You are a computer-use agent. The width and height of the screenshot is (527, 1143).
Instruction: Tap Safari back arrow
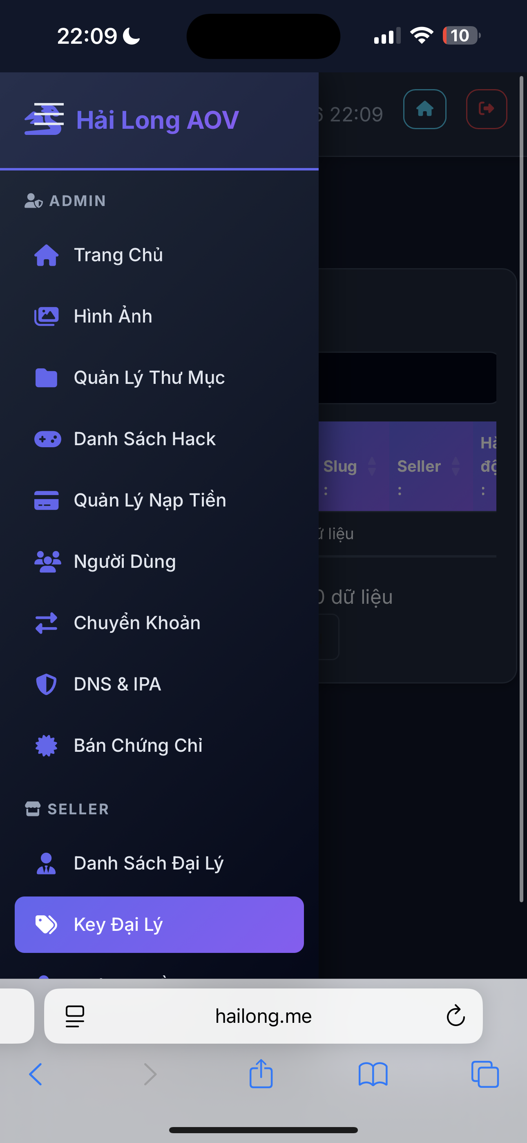coord(36,1075)
